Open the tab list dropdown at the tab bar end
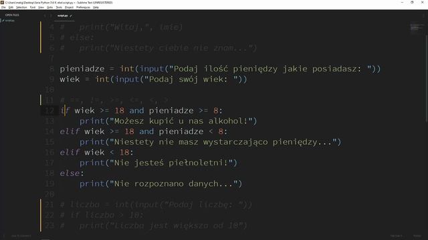The width and height of the screenshot is (428, 240). coord(423,16)
